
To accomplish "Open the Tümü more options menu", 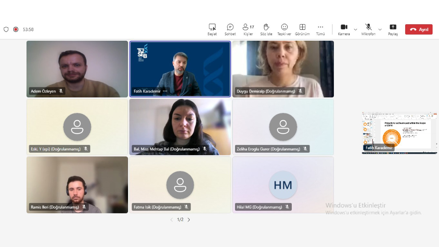I will point(321,29).
